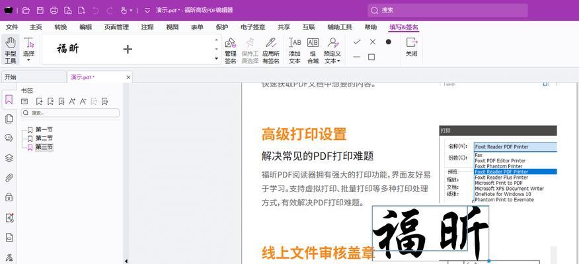Screen dimensions: 579x264
Task: Collapse the navigation panel arrow
Action: coord(126,261)
